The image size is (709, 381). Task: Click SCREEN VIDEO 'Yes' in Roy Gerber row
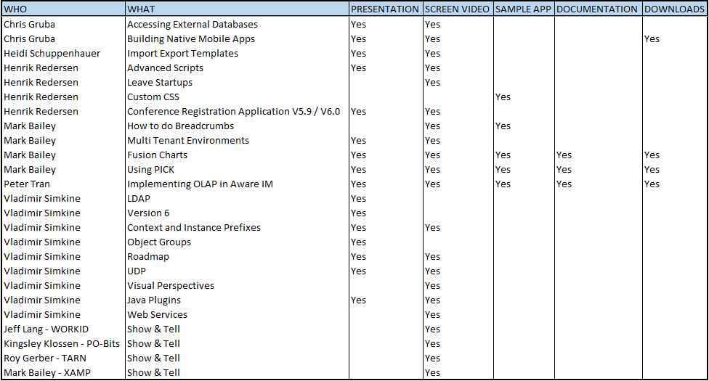tap(432, 358)
